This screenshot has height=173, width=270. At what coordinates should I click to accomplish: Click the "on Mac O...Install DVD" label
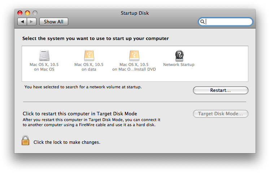pyautogui.click(x=134, y=70)
